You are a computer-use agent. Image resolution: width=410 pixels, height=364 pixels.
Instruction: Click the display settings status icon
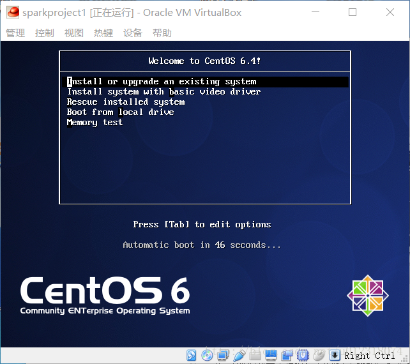coord(271,355)
